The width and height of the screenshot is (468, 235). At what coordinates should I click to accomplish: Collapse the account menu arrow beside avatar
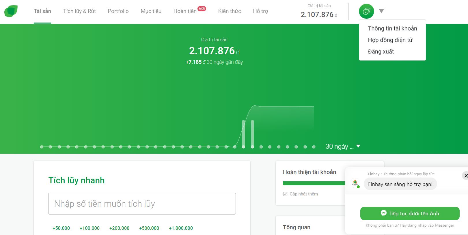[x=381, y=11]
